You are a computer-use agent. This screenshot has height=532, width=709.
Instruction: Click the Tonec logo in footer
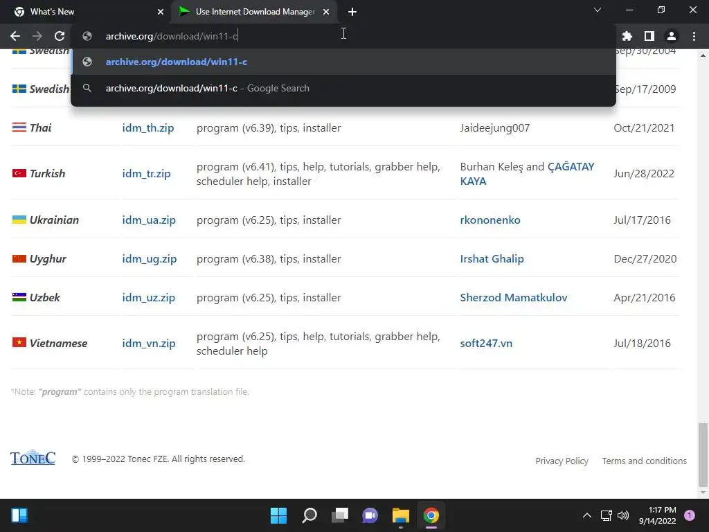click(x=33, y=457)
